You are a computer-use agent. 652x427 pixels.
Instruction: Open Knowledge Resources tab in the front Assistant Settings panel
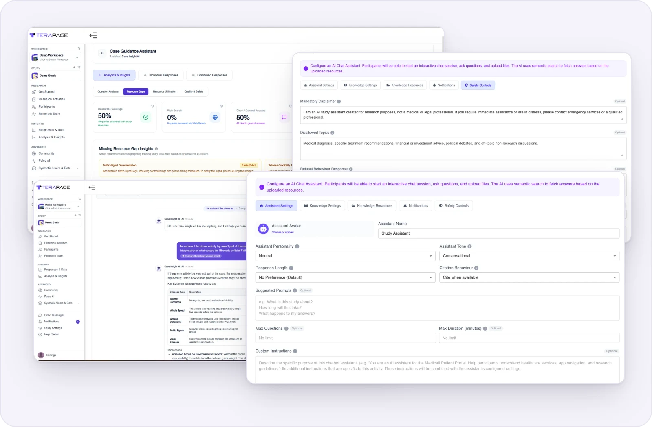[x=372, y=206]
